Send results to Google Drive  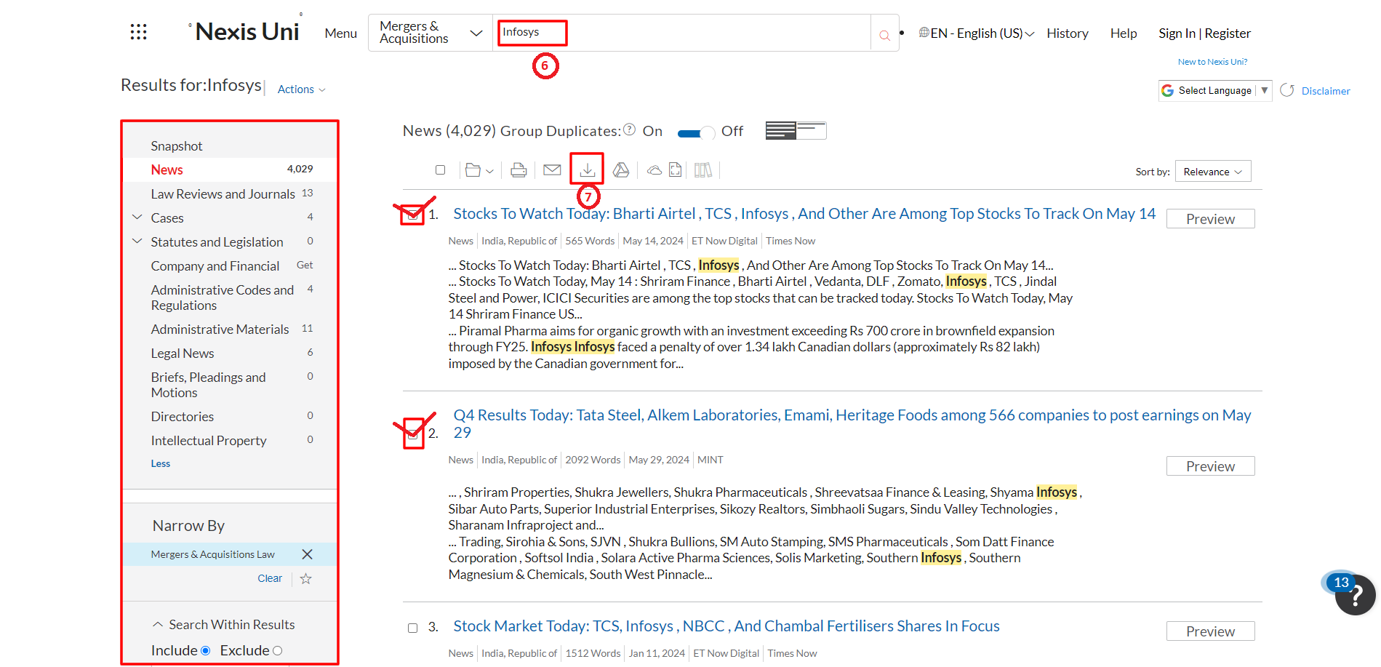pyautogui.click(x=621, y=170)
